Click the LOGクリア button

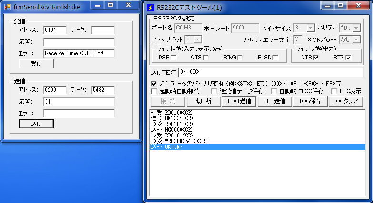pos(346,101)
